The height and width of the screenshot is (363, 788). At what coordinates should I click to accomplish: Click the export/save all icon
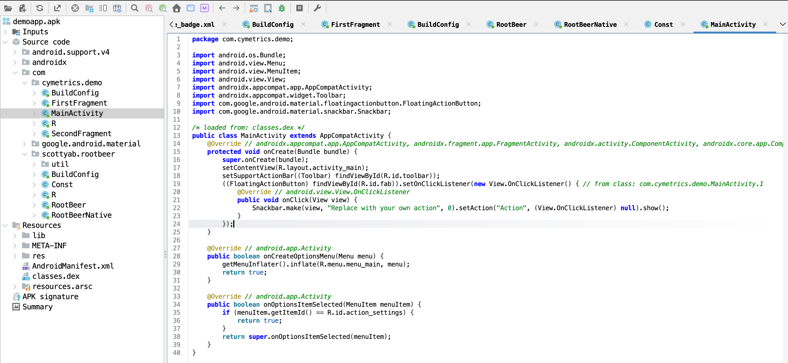point(57,8)
